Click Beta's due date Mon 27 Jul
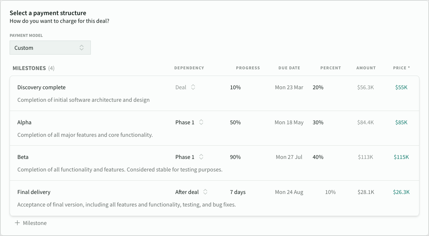429x236 pixels. pyautogui.click(x=289, y=157)
